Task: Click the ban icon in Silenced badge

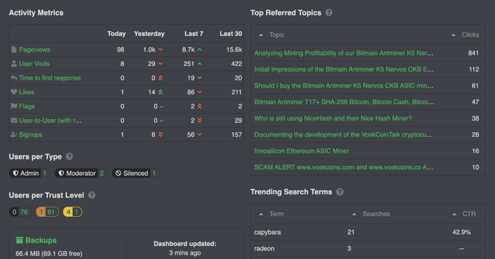Action: (x=118, y=173)
